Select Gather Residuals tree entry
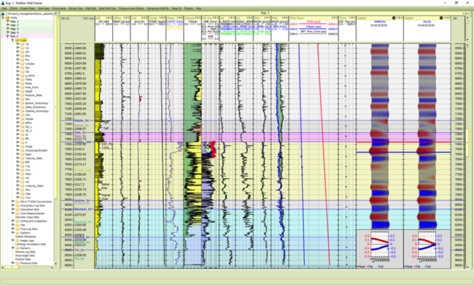 (x=26, y=237)
